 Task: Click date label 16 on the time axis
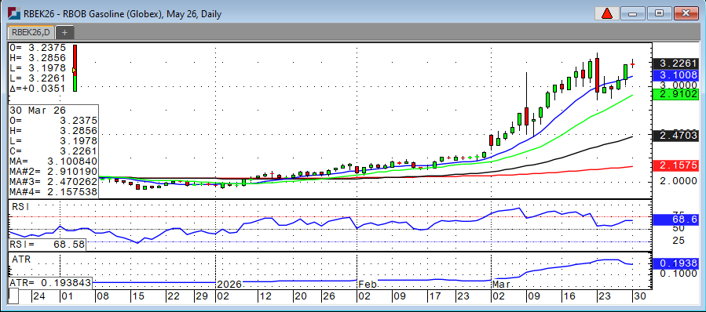(569, 297)
